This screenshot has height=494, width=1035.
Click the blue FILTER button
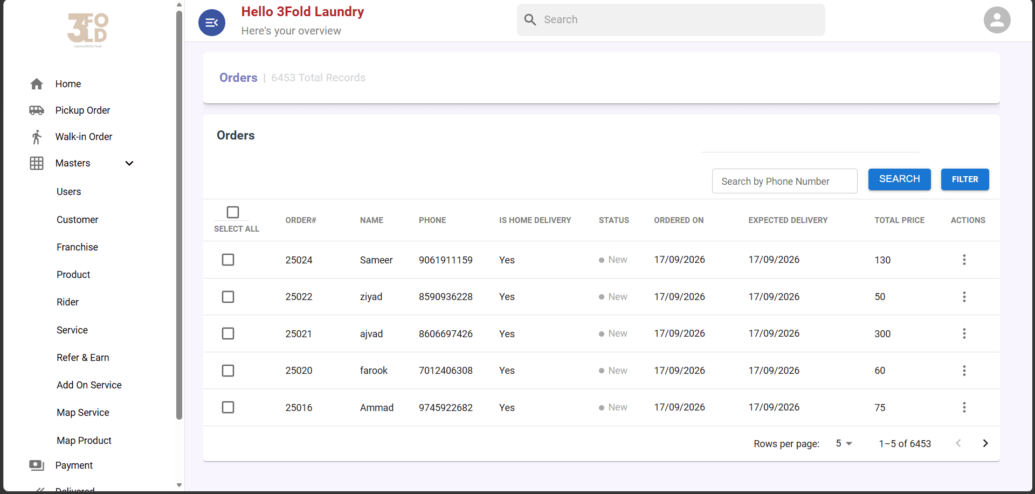(965, 179)
